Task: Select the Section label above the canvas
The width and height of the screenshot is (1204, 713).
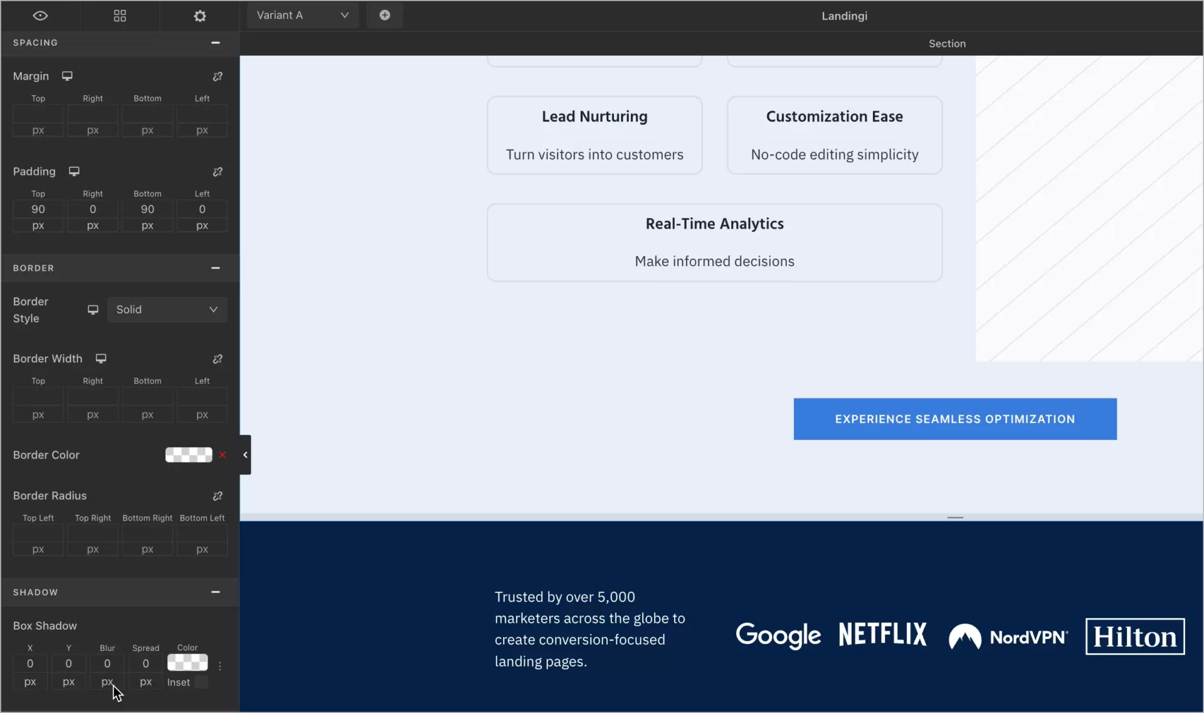Action: (x=947, y=43)
